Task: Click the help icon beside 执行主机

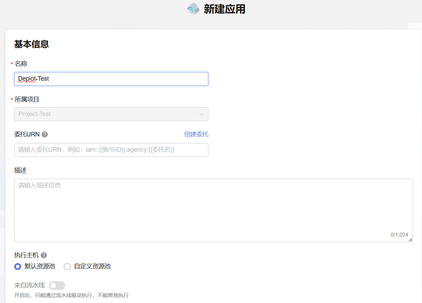Action: point(44,255)
